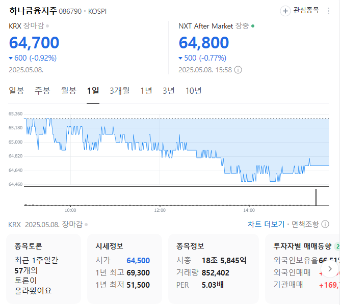The image size is (341, 305).
Task: Click the 10:00 time axis label
Action: (70, 210)
